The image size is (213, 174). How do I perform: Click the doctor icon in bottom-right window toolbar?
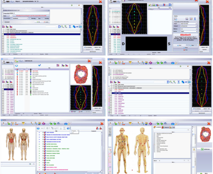[110, 123]
